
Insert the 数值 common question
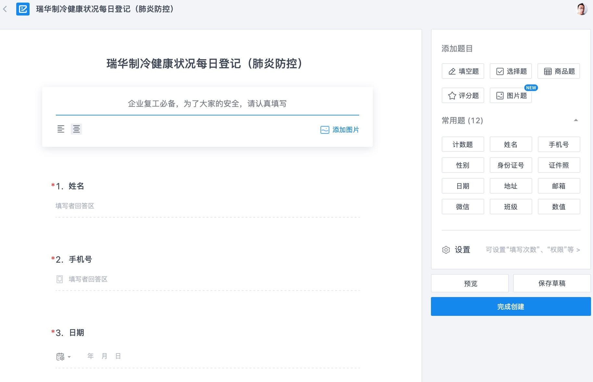tap(559, 207)
